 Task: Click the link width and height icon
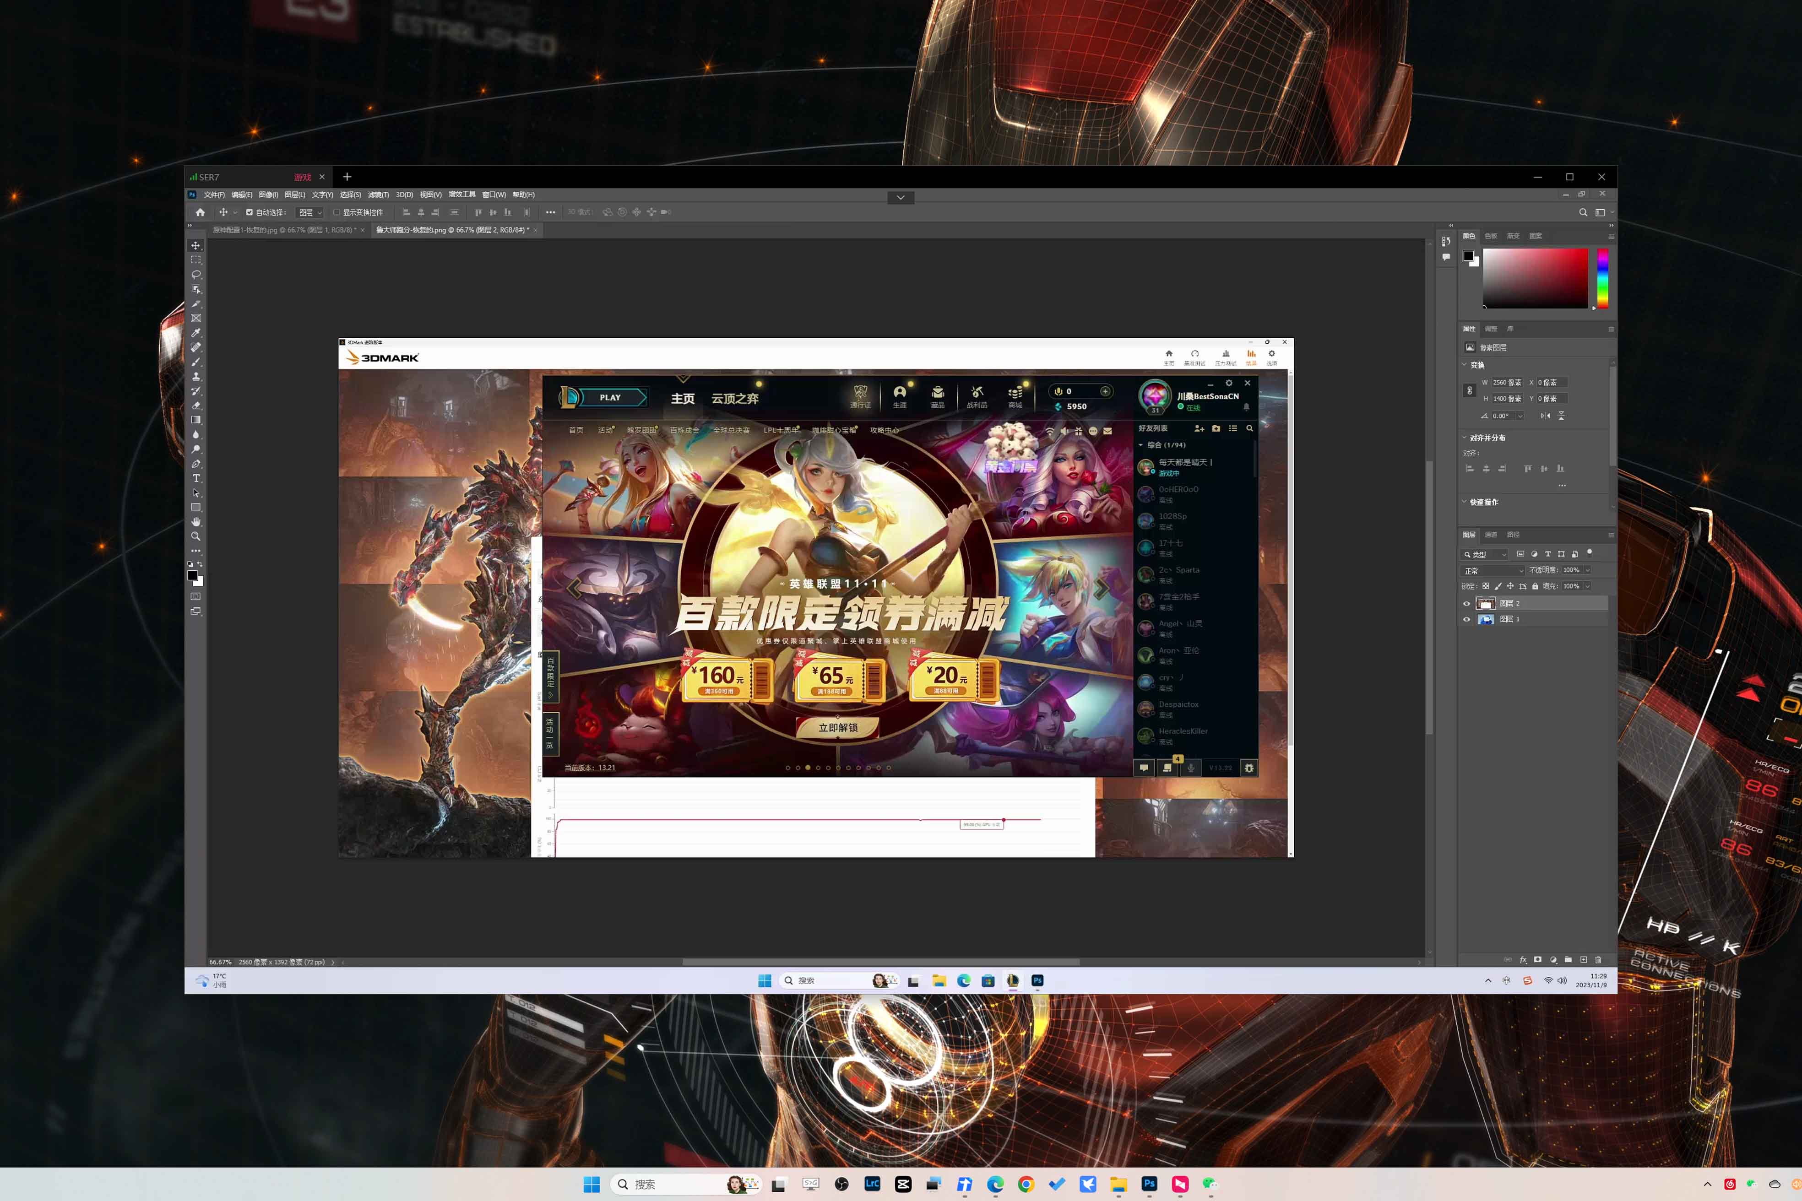pos(1470,390)
